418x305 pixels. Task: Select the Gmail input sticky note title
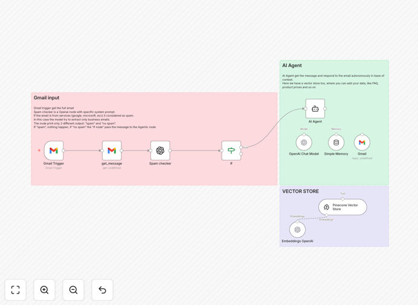point(47,98)
